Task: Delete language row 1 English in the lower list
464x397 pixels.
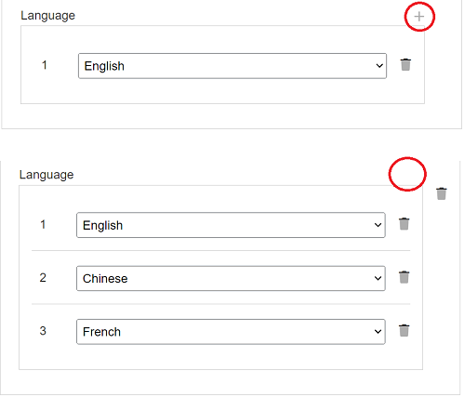Action: point(404,224)
